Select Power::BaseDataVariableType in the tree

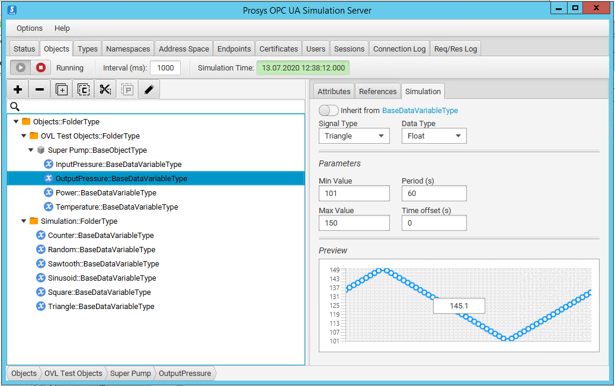(x=106, y=193)
